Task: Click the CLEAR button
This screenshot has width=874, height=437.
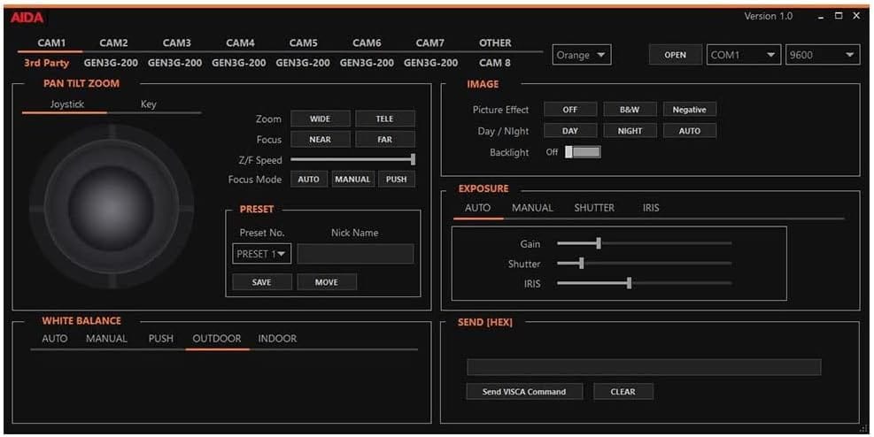Action: [623, 391]
